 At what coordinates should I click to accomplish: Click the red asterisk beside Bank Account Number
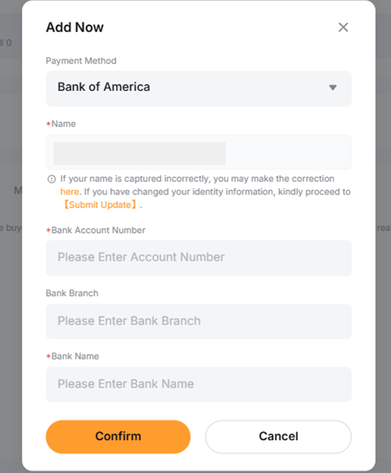pyautogui.click(x=48, y=230)
